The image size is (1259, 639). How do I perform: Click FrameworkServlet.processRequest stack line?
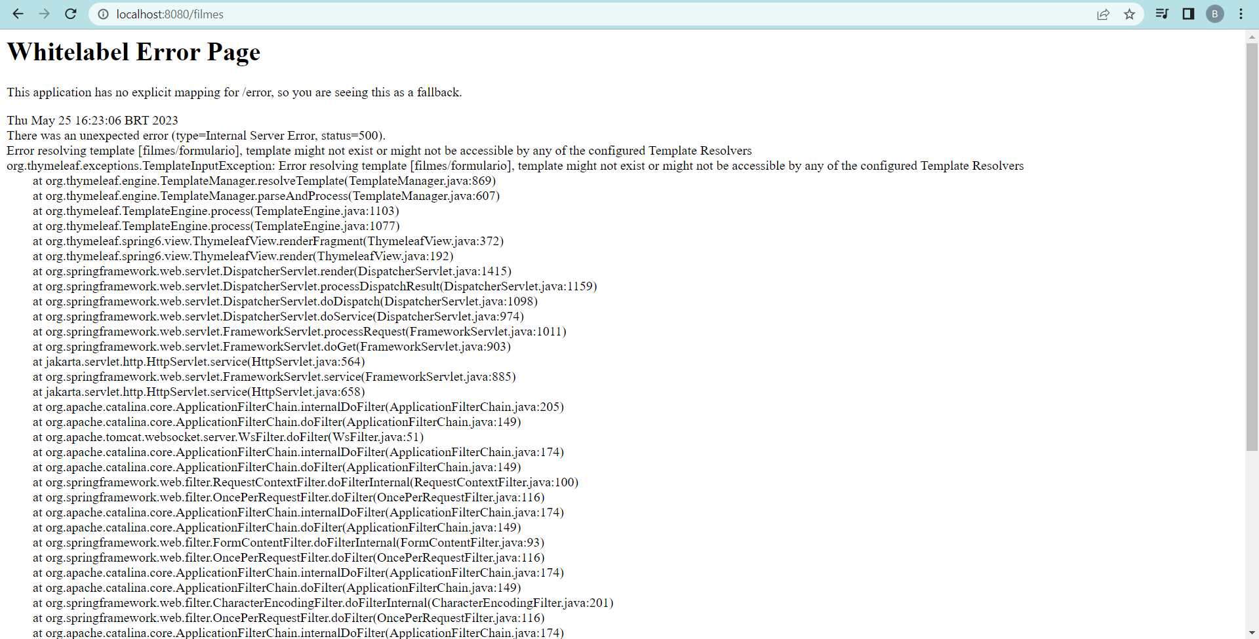pos(300,332)
